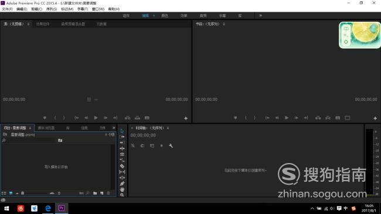Open Button Editor plus in Source monitor
Viewport: 381px width, 214px height.
pyautogui.click(x=186, y=118)
